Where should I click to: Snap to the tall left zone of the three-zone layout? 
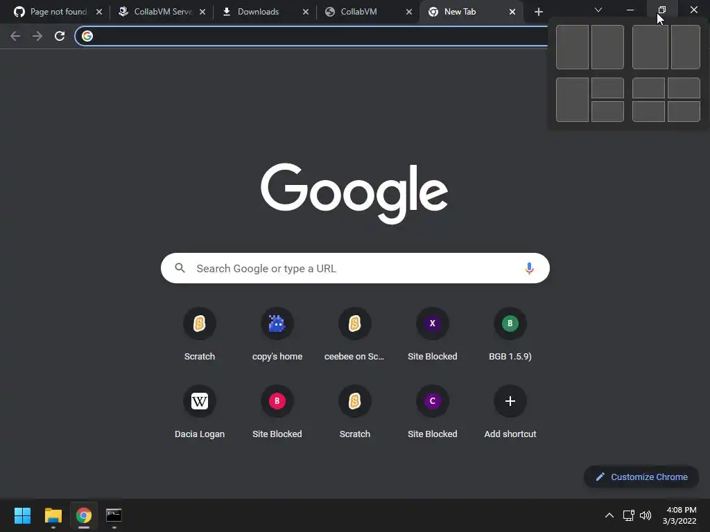click(x=572, y=100)
